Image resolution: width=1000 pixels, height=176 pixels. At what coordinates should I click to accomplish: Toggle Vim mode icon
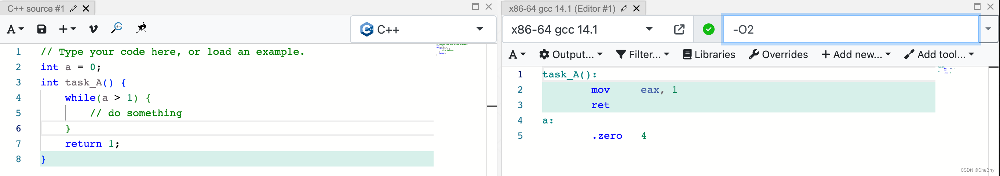click(93, 29)
